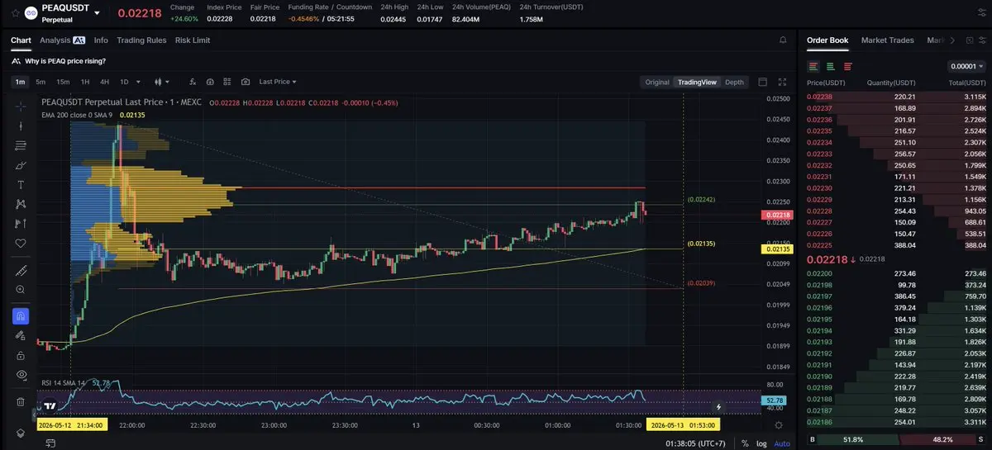992x450 pixels.
Task: Show both bids and asks view
Action: click(813, 66)
